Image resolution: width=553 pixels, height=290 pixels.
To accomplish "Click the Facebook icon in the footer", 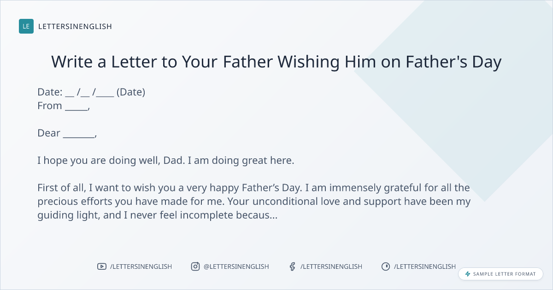I will (292, 267).
